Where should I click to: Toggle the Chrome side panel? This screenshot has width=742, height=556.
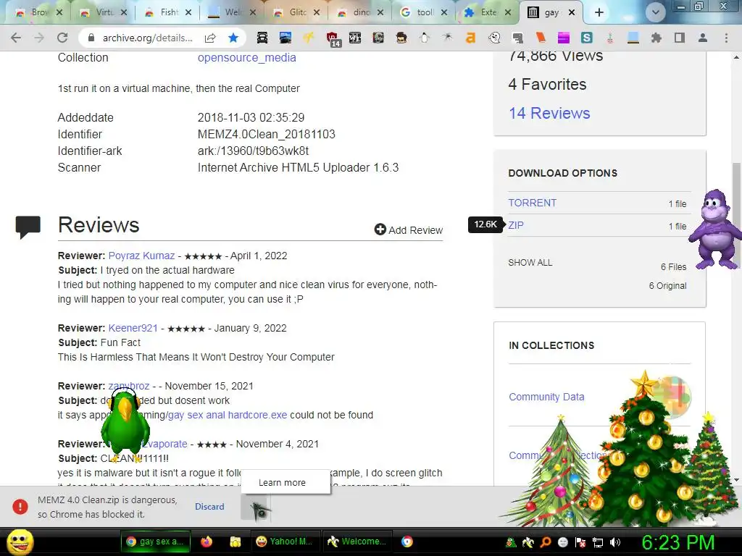[680, 38]
